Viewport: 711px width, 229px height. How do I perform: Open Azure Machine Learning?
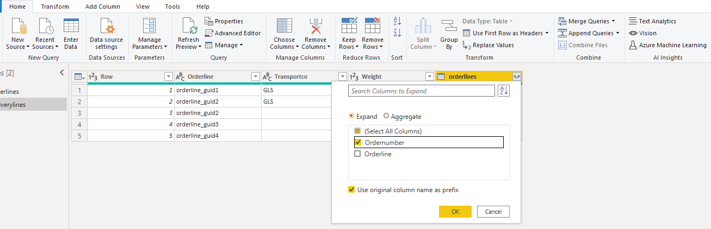click(x=667, y=45)
